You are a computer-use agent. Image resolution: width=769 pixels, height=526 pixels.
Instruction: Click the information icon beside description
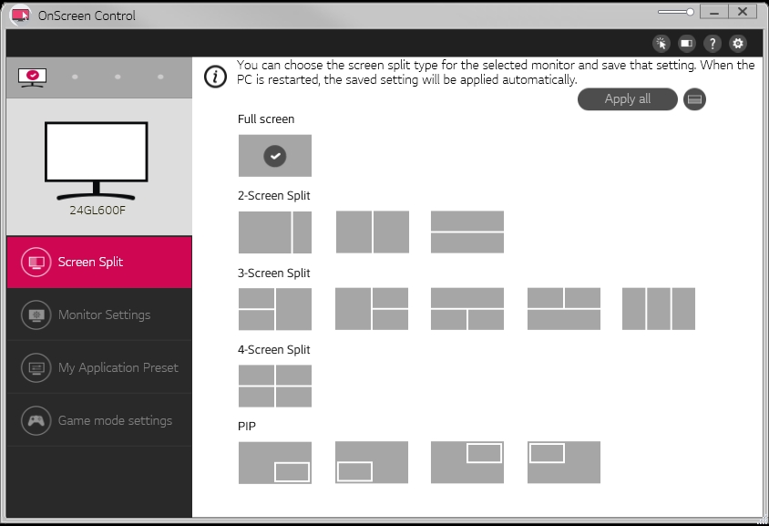click(x=215, y=77)
